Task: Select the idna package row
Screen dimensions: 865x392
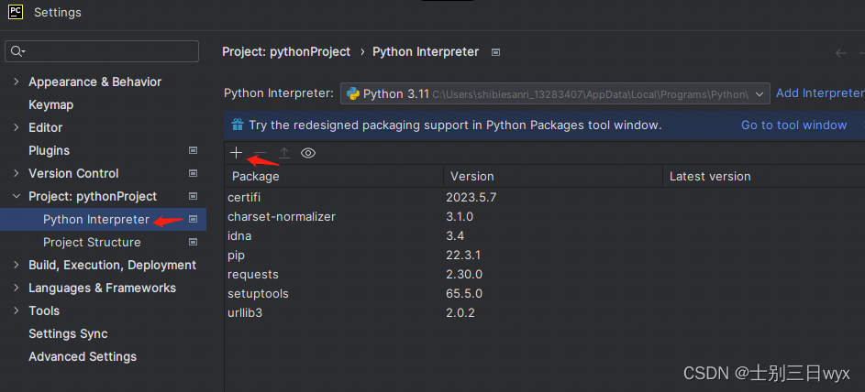Action: coord(545,236)
